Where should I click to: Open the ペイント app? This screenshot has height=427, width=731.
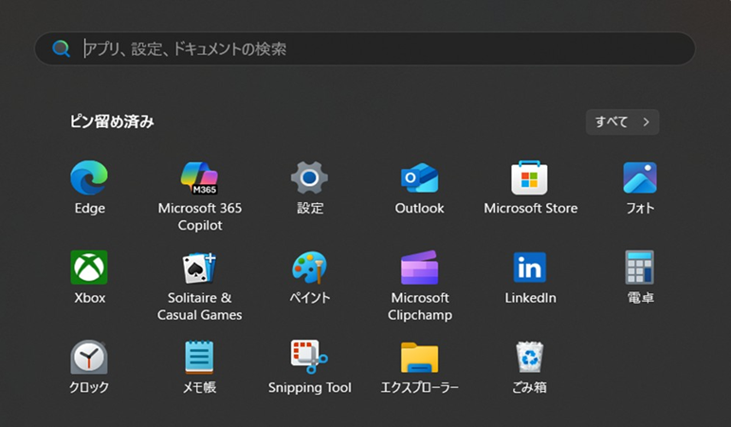tap(309, 268)
